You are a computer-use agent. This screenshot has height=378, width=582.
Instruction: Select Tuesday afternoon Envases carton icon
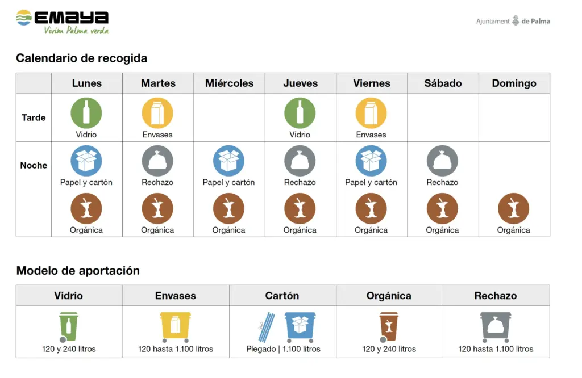pos(157,113)
